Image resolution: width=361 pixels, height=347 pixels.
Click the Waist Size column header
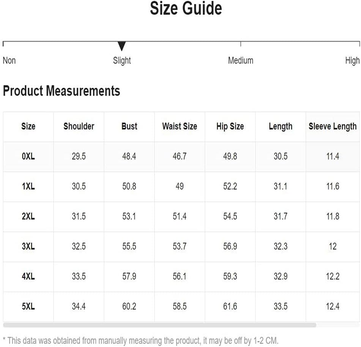pos(180,126)
